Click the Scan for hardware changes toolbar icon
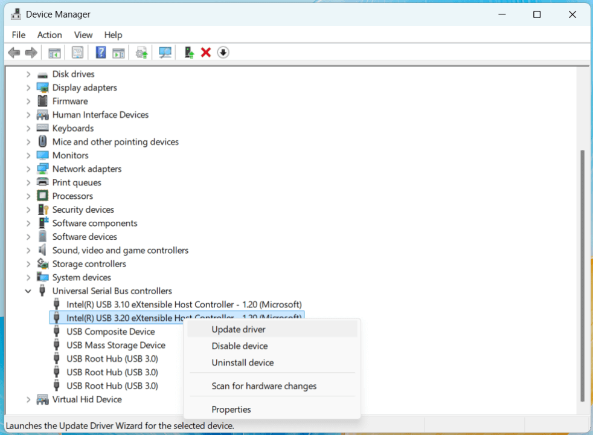Viewport: 593px width, 435px height. coord(164,53)
